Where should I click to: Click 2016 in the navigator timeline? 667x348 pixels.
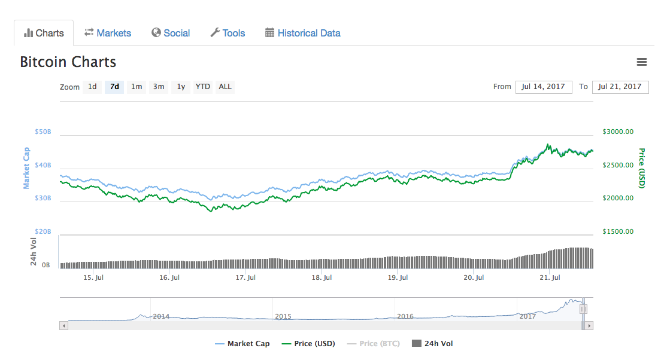click(x=405, y=316)
